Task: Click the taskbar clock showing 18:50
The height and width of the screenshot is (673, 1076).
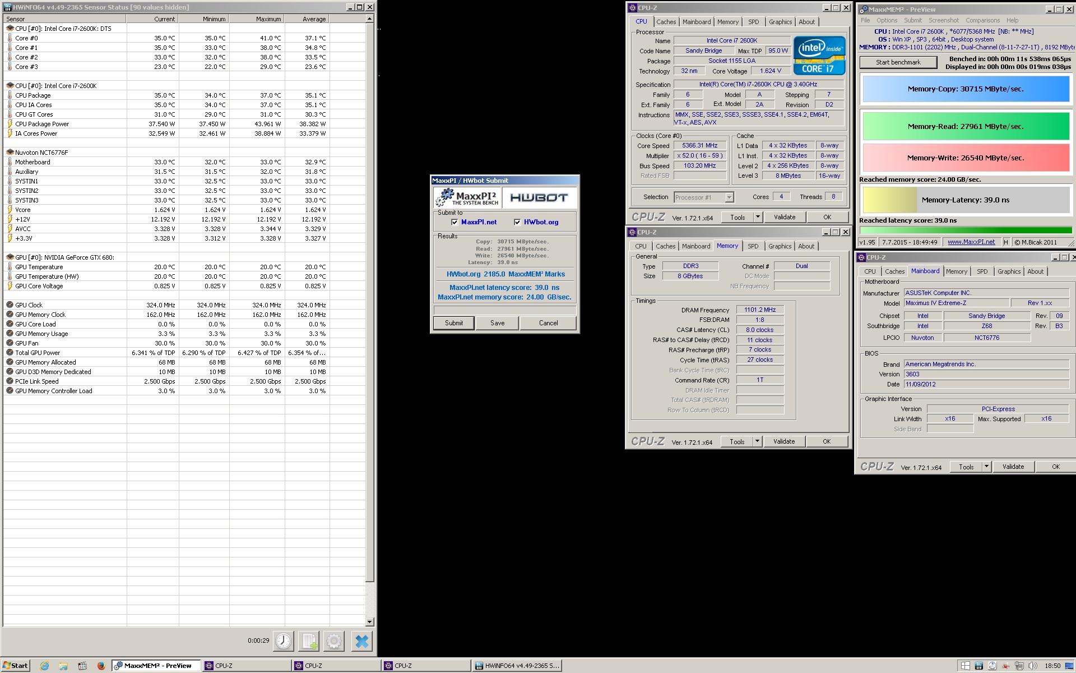Action: [1052, 666]
